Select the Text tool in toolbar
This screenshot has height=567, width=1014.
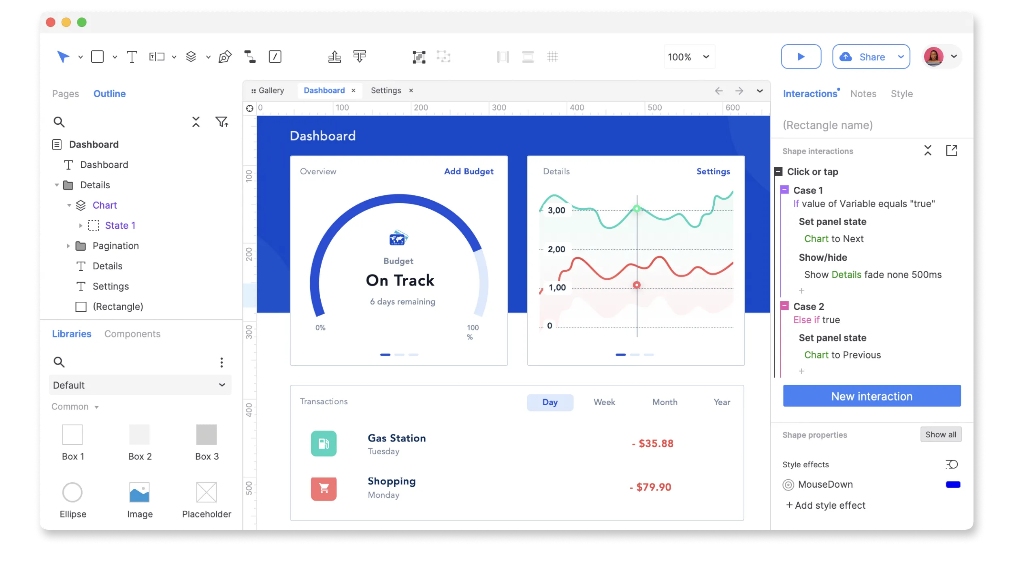pyautogui.click(x=132, y=57)
